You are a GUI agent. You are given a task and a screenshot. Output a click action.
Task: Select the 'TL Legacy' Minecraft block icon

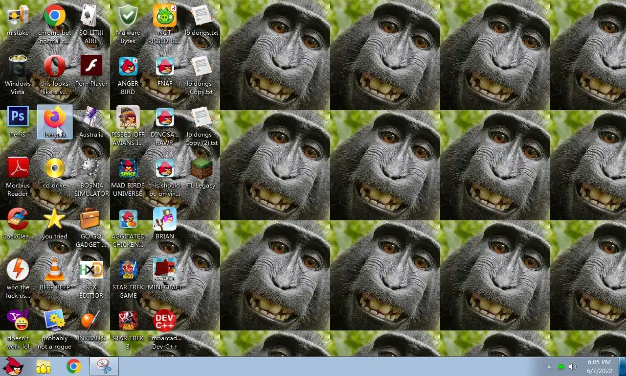201,173
